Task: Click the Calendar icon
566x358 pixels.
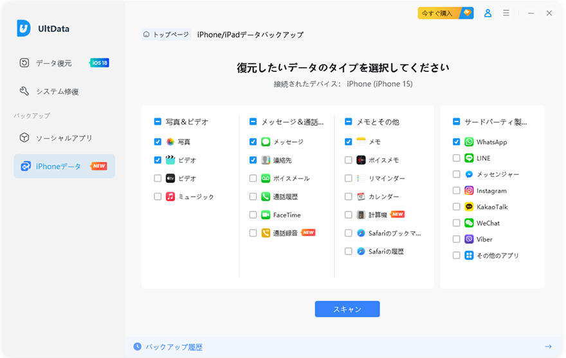Action: point(361,197)
